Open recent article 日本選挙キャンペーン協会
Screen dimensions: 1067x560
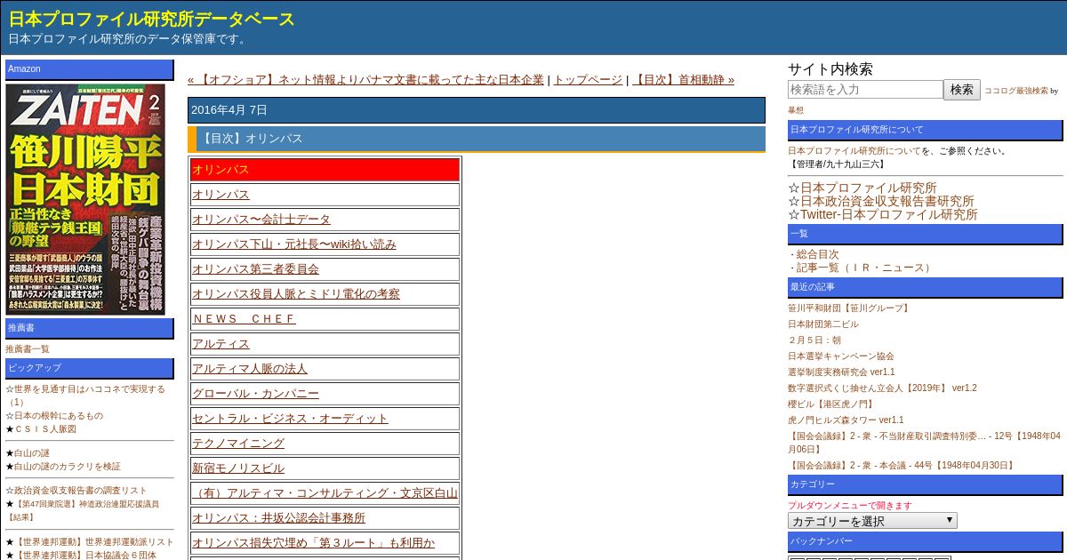click(841, 356)
